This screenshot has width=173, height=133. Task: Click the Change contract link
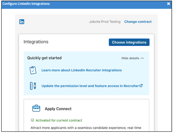(138, 22)
